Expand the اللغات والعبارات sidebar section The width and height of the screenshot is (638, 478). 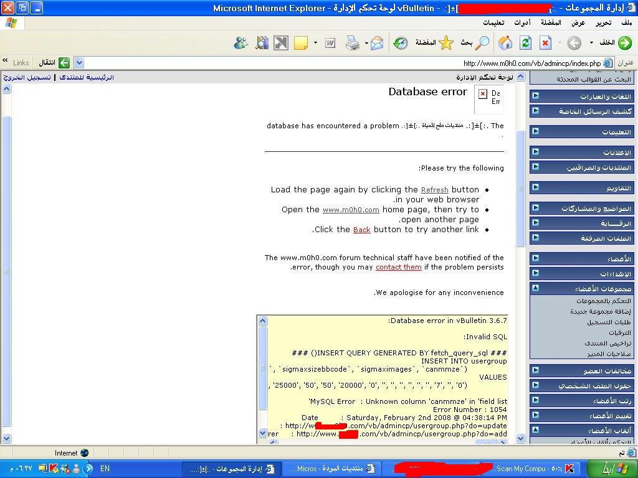tap(535, 96)
